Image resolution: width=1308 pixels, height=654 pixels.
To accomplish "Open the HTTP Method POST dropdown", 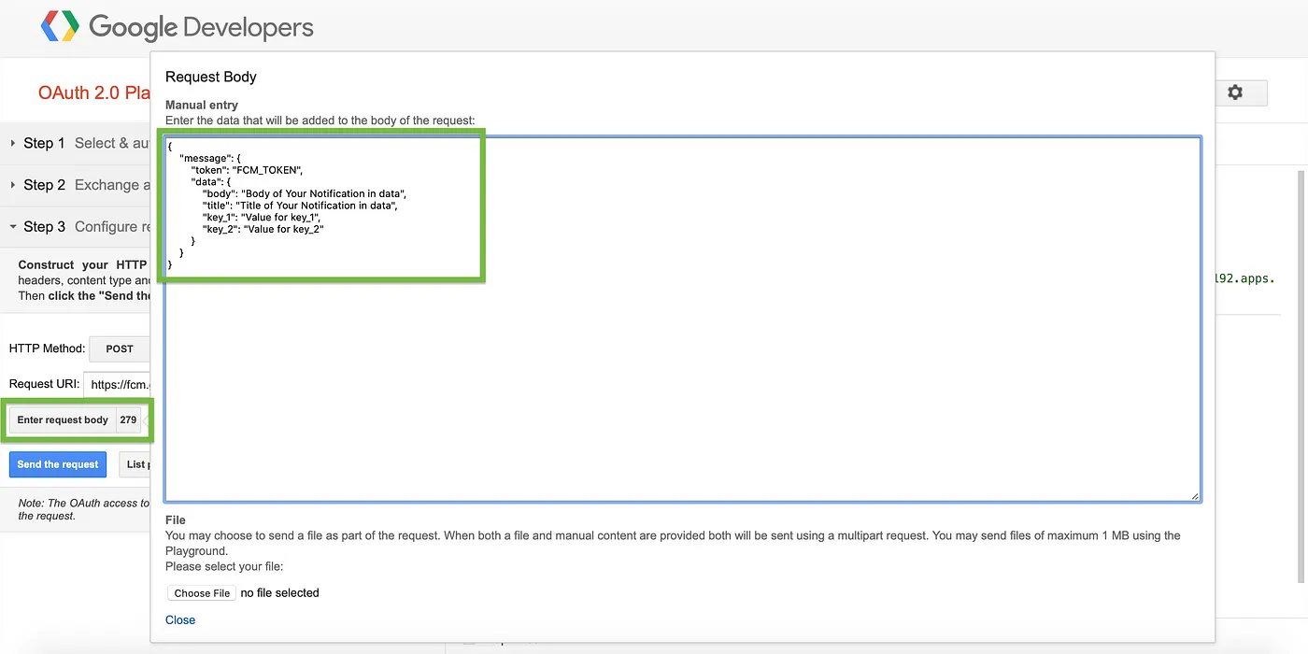I will (120, 348).
